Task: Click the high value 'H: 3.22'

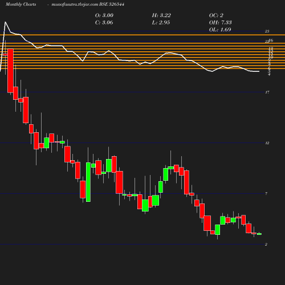Action: coord(161,15)
